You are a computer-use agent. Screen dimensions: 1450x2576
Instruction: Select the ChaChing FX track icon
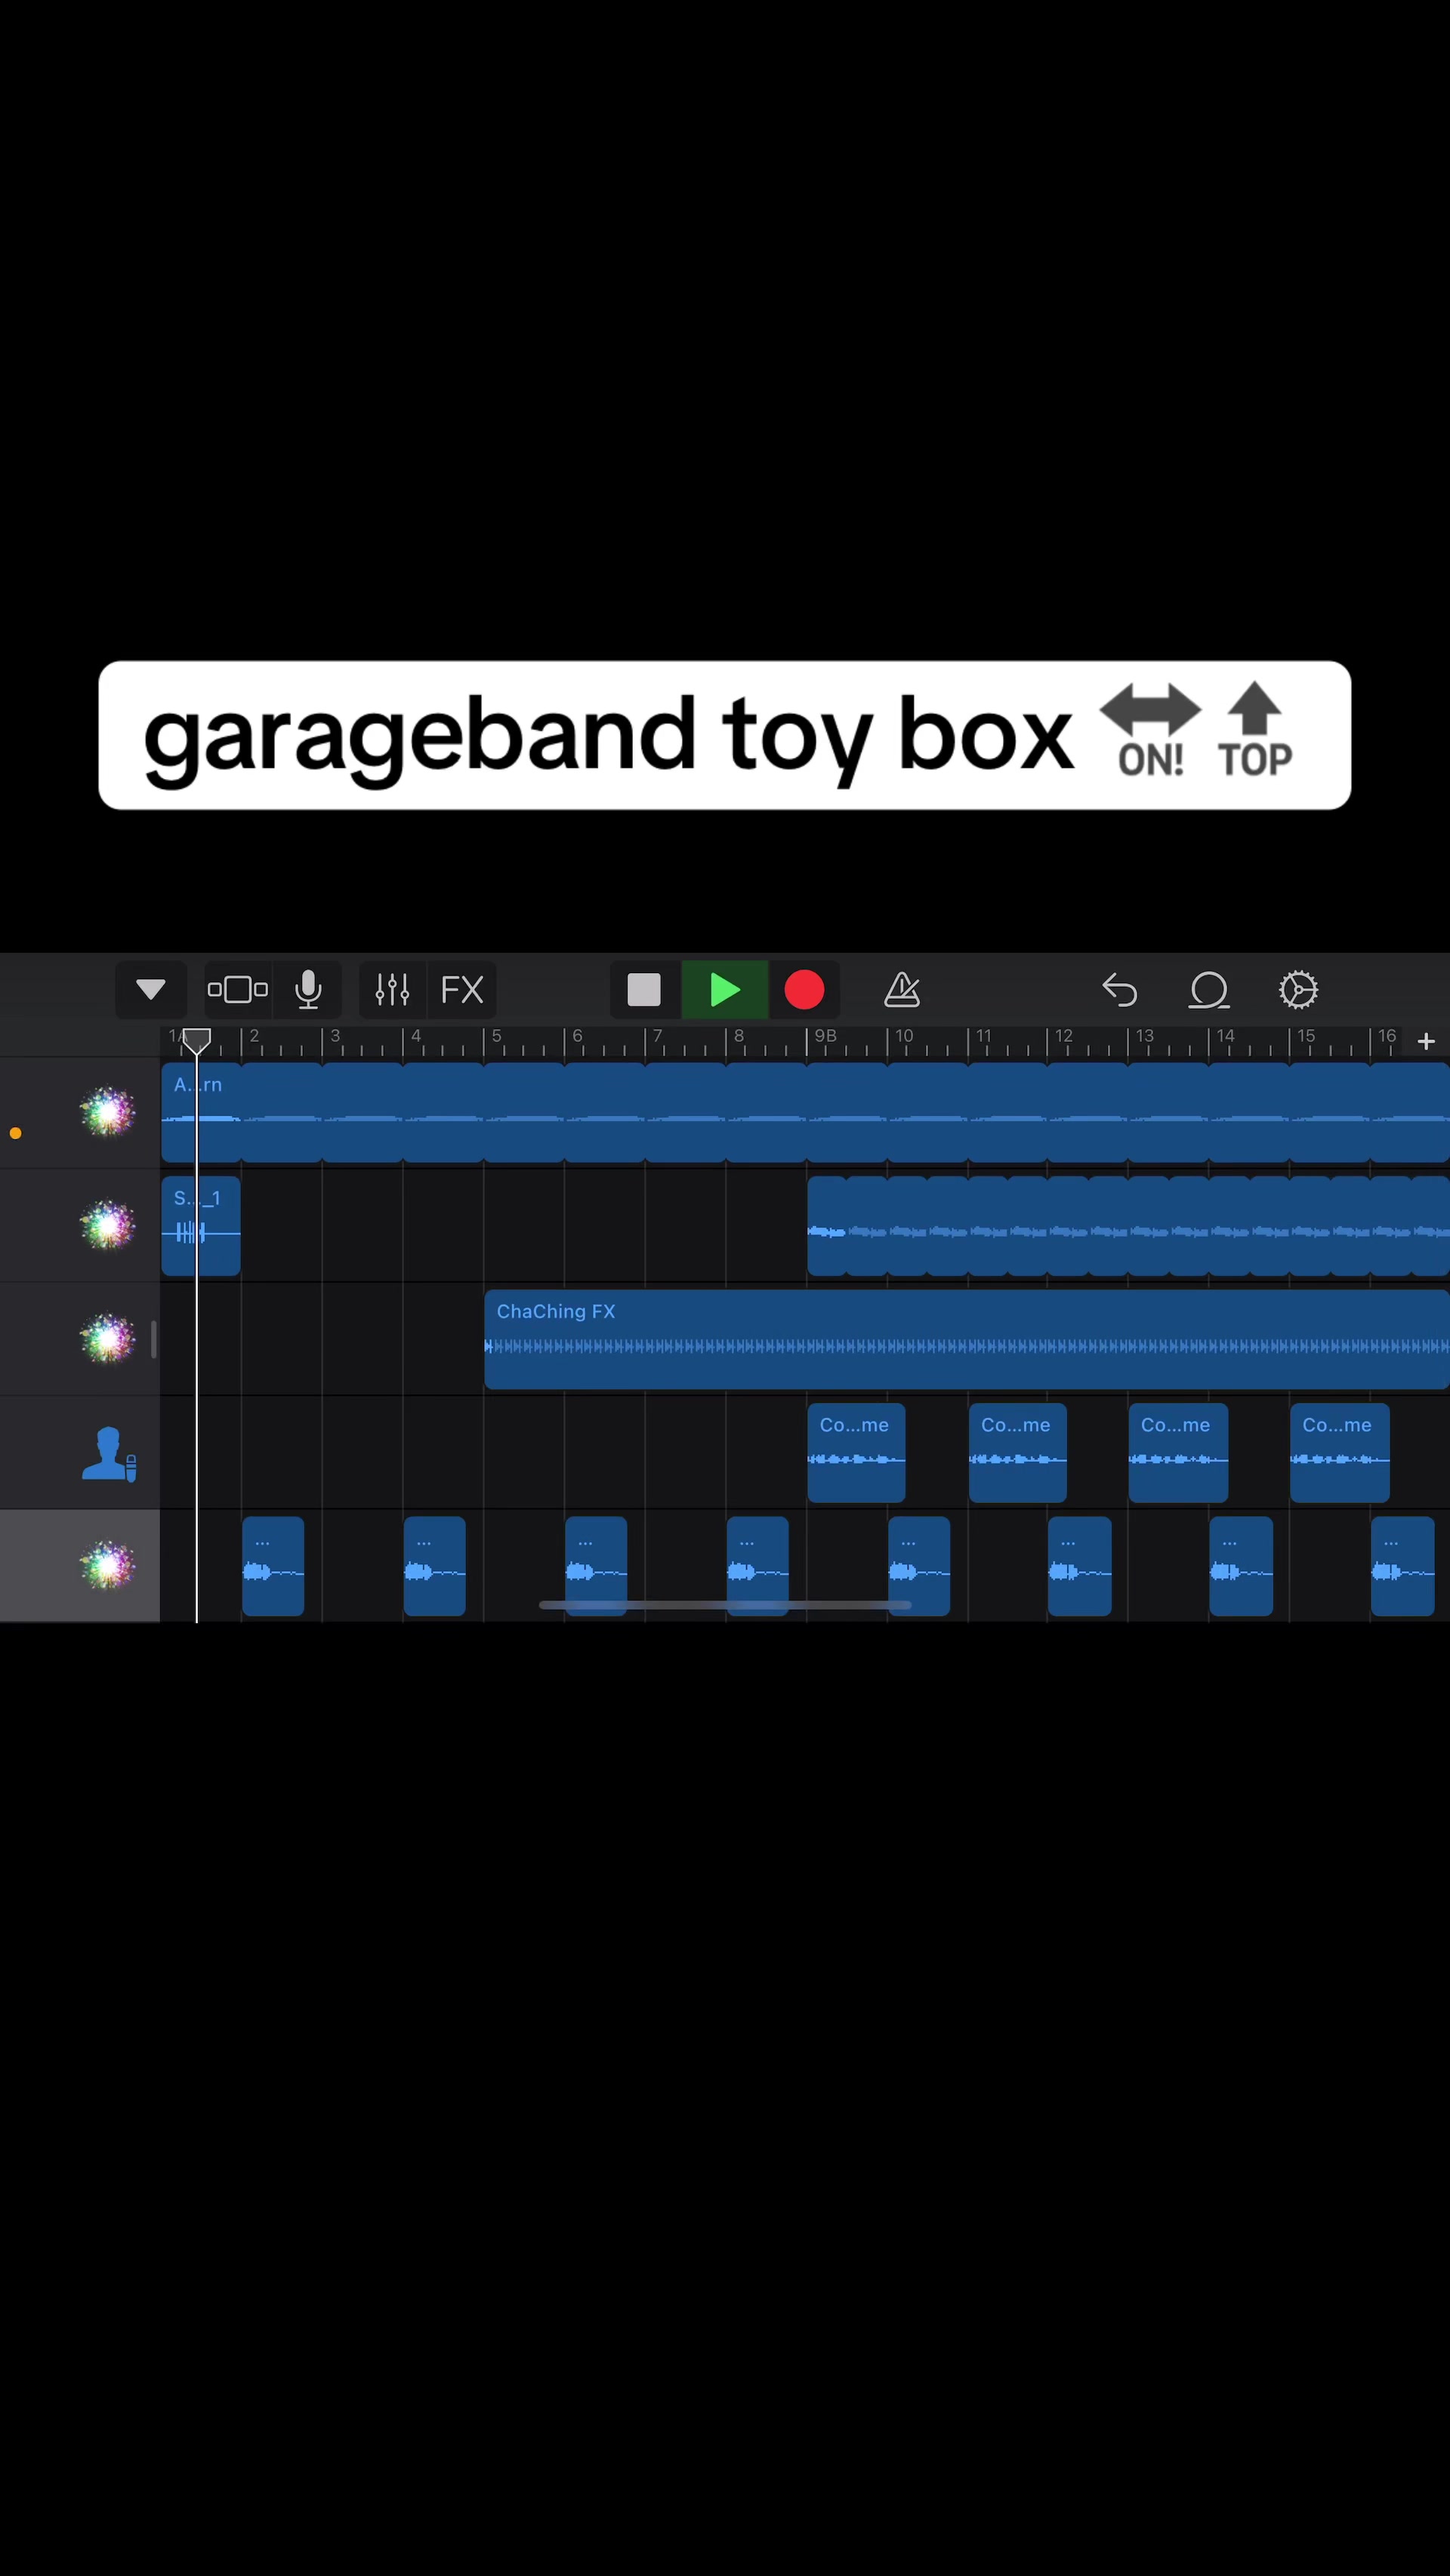(107, 1339)
